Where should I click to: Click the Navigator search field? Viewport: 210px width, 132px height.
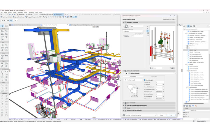pos(197,29)
